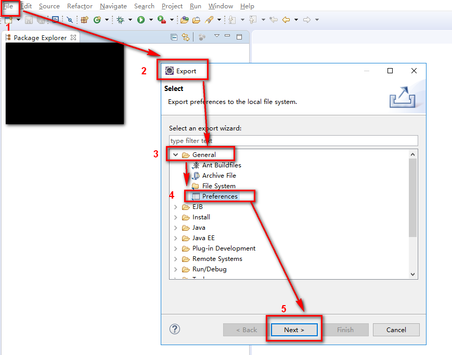Viewport: 452px width, 355px height.
Task: Select Archive File export wizard
Action: click(x=219, y=176)
